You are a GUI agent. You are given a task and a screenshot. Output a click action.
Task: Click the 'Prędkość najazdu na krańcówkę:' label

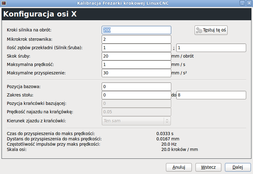coord(40,112)
